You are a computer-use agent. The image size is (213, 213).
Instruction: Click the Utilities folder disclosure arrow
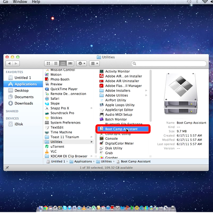click(x=92, y=142)
